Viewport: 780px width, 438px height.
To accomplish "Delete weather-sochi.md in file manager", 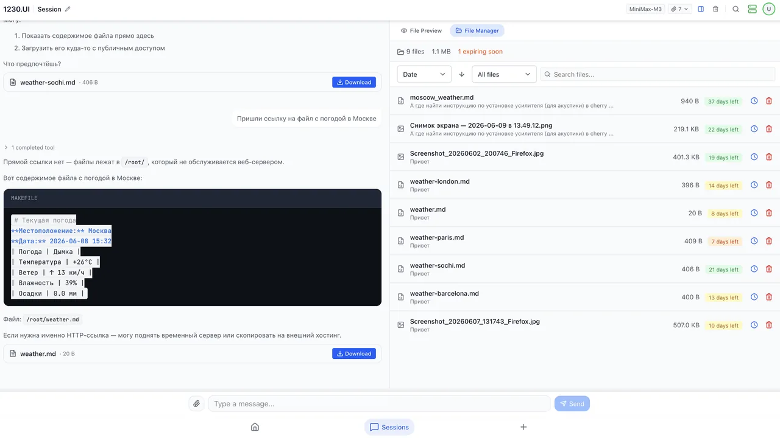I will point(768,269).
